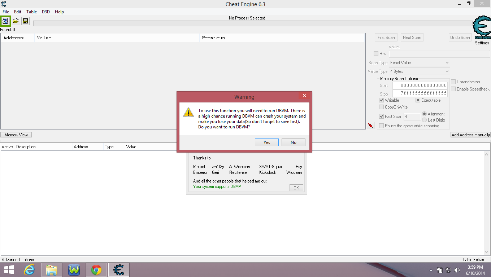
Task: Click the First Scan button
Action: [x=386, y=38]
